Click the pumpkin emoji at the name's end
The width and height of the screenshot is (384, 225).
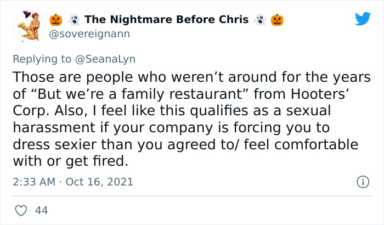277,20
